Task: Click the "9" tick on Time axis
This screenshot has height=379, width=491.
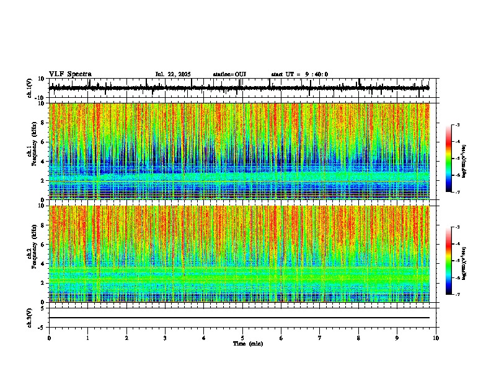Action: click(397, 338)
